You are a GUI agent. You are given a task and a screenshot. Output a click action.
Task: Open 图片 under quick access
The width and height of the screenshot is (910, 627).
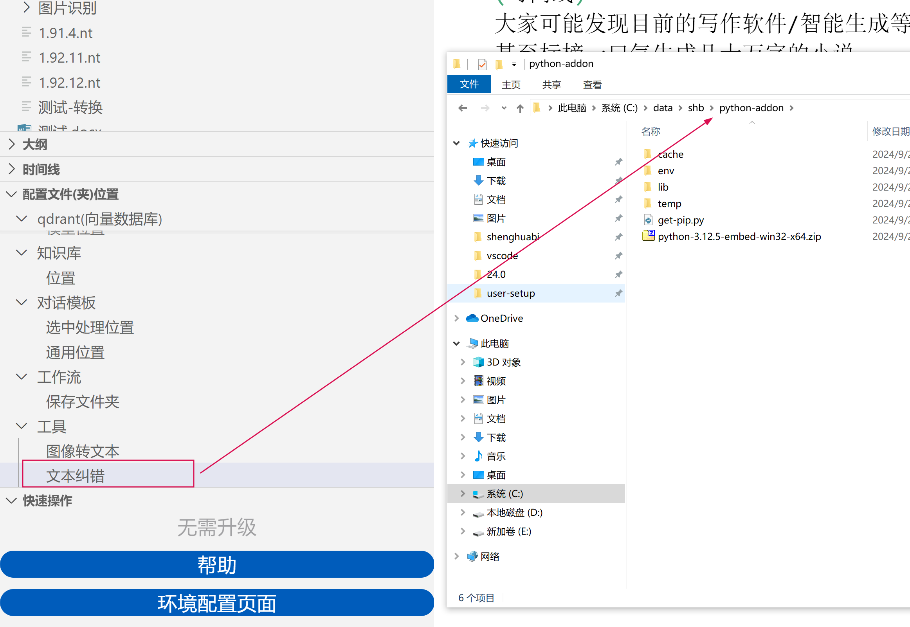point(496,218)
